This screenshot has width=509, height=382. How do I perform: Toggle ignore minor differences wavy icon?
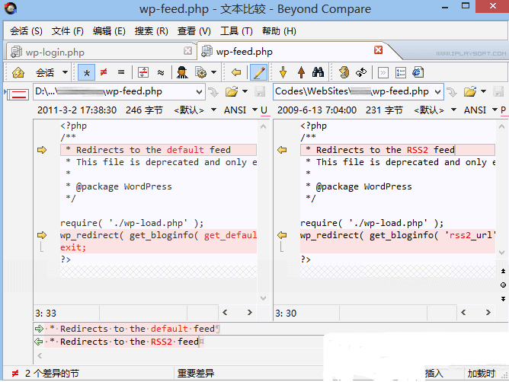coord(161,72)
